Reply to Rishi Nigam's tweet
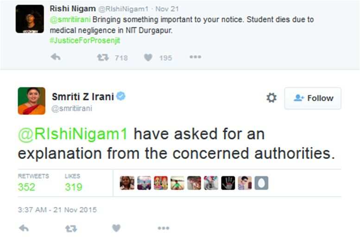This screenshot has width=360, height=238. click(x=56, y=57)
